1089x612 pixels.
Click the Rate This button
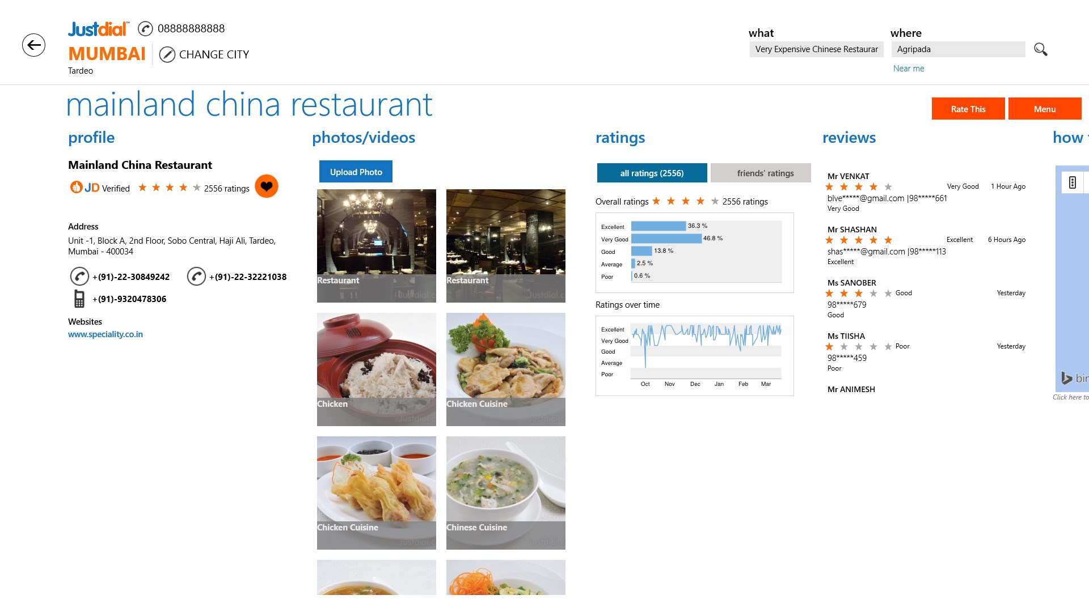tap(968, 109)
